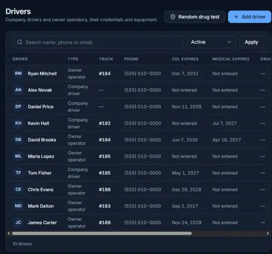Open driver James Carter
272x254 pixels.
(x=42, y=223)
